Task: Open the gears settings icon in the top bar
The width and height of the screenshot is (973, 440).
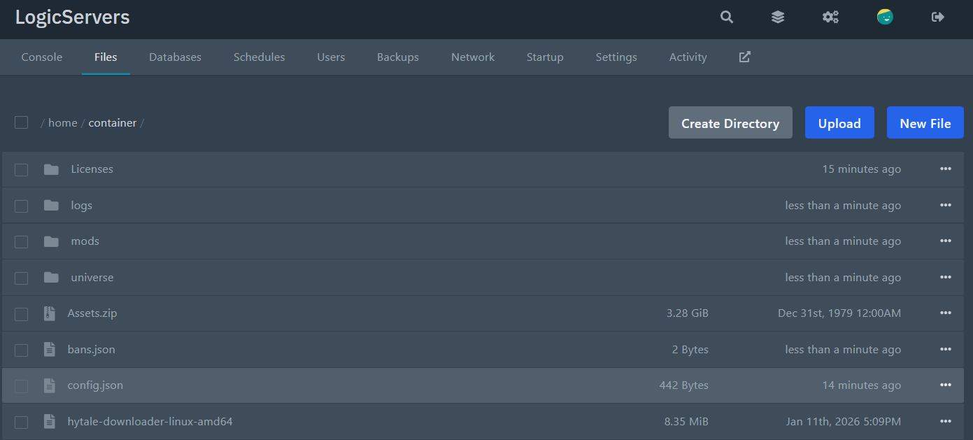Action: tap(830, 16)
